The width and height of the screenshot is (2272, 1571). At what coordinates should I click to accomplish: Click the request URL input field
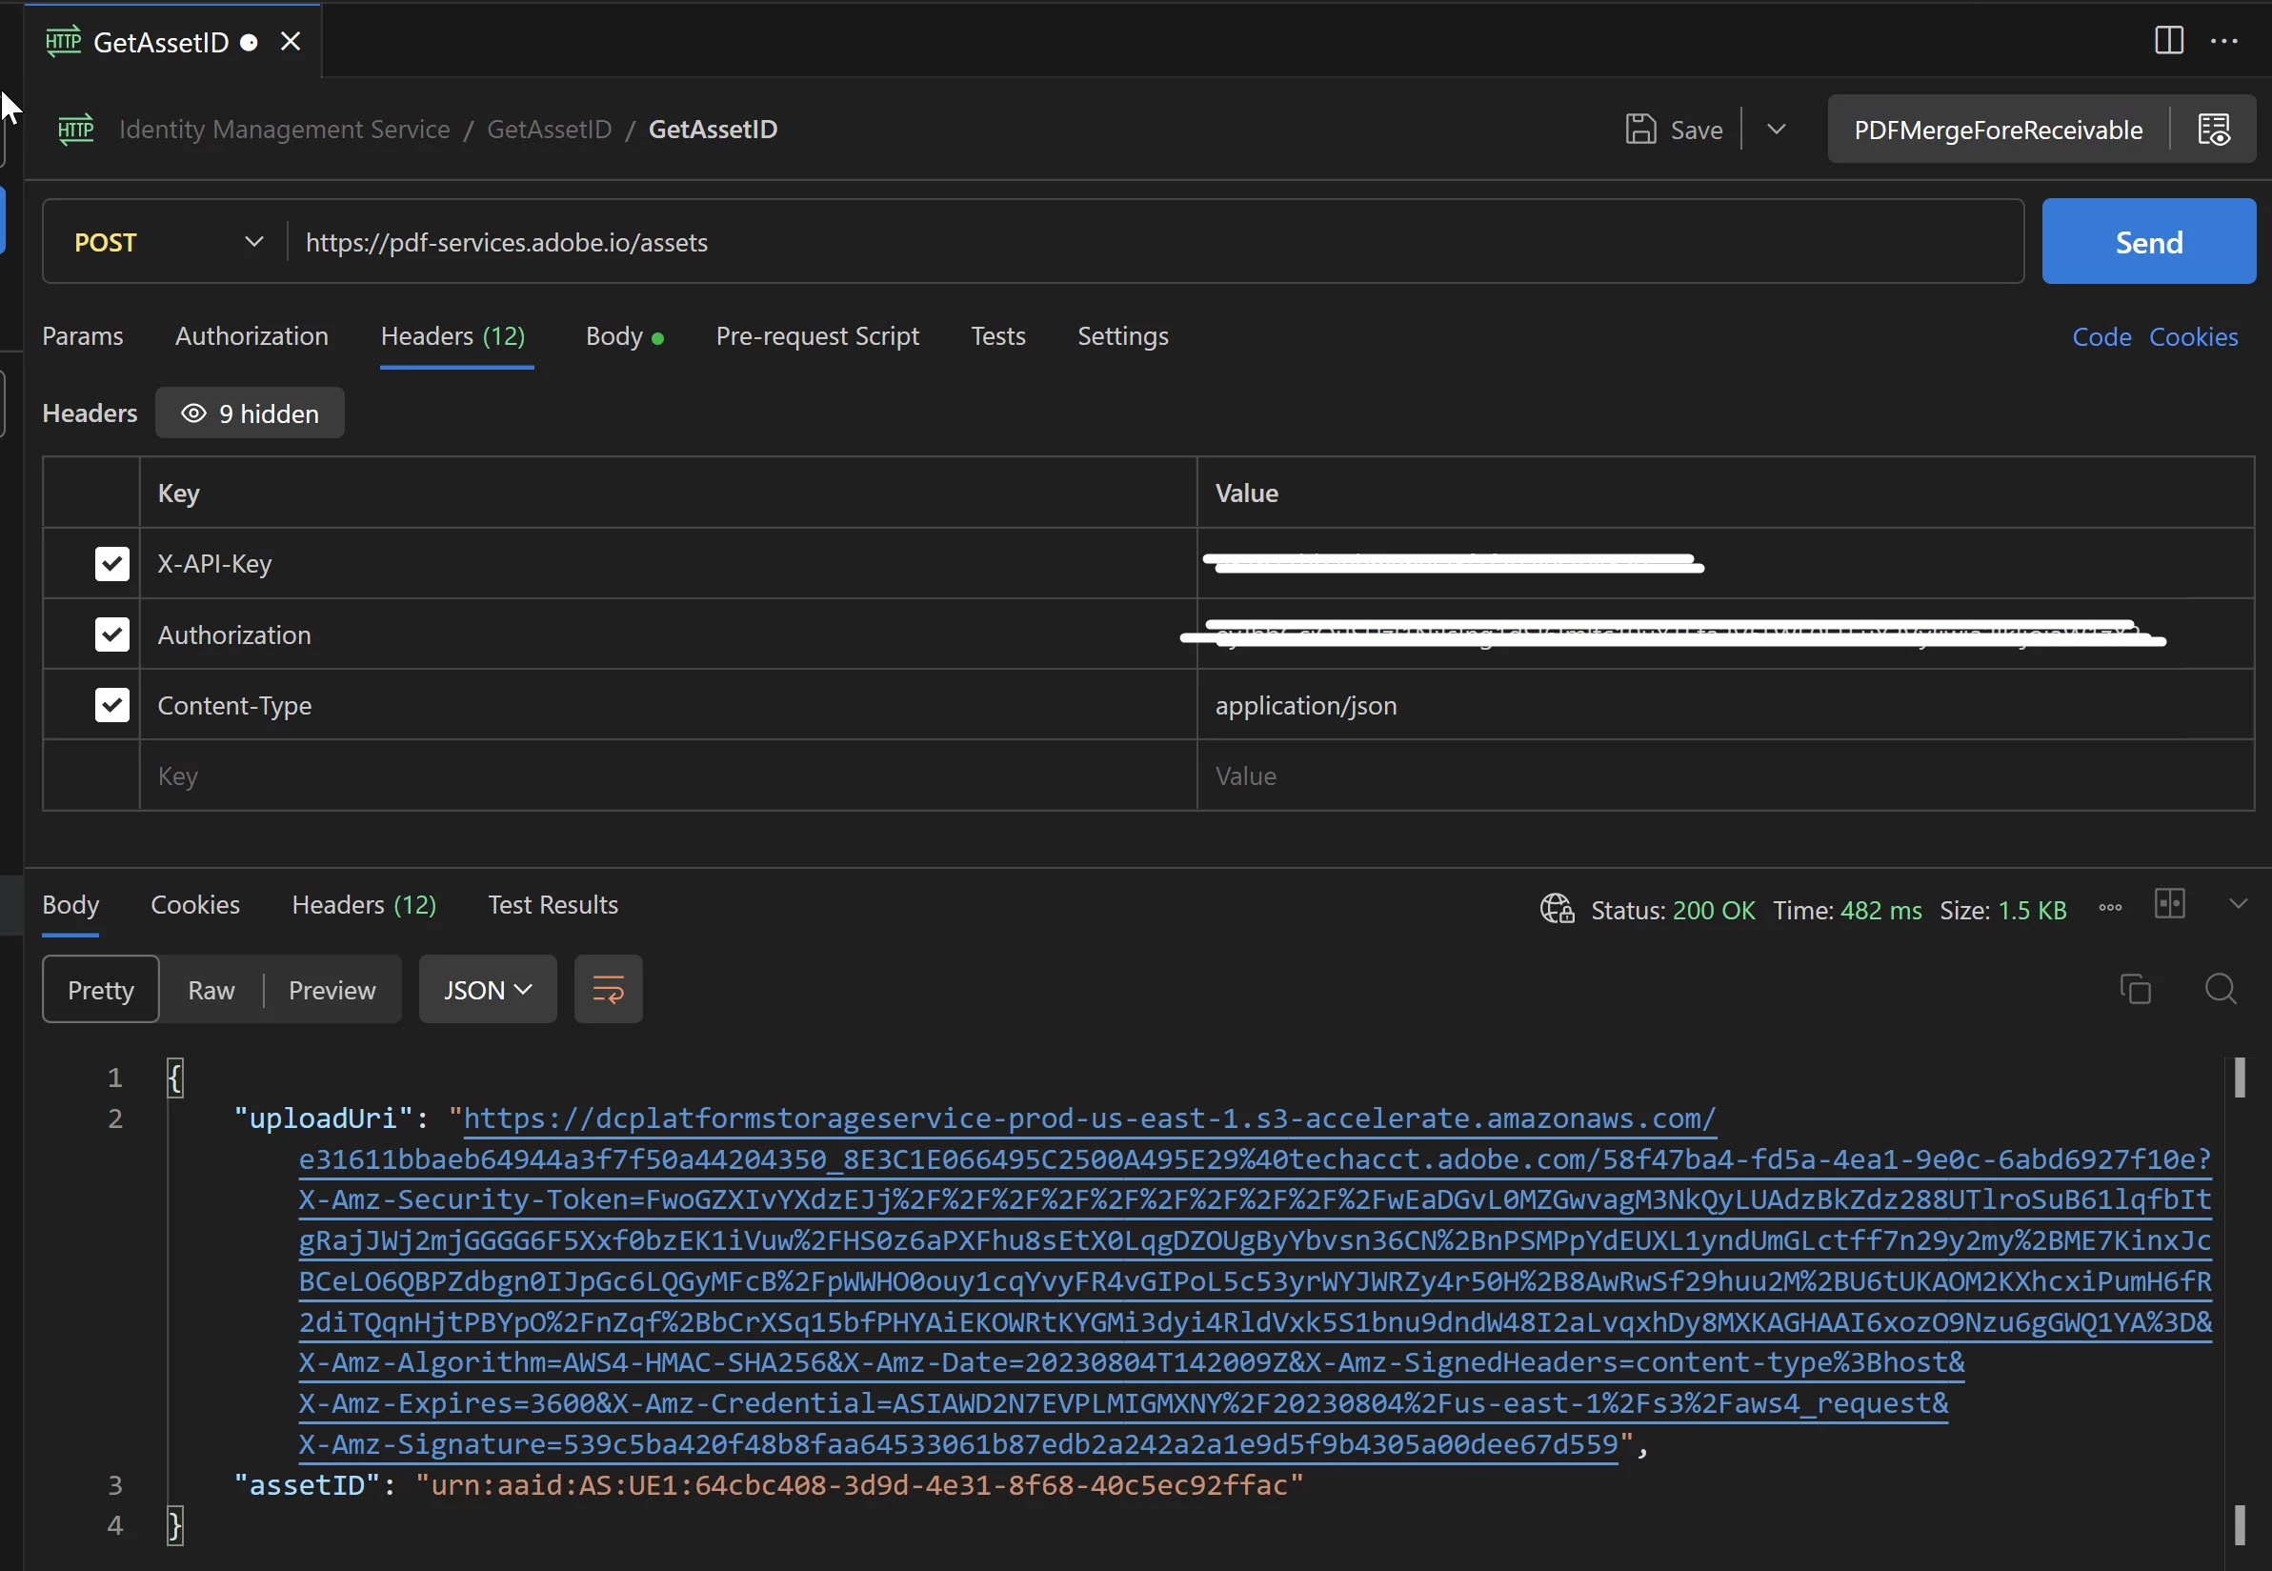1152,242
